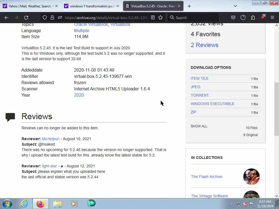The width and height of the screenshot is (279, 209).
Task: Click the 10 Files count text
Action: coord(251,128)
